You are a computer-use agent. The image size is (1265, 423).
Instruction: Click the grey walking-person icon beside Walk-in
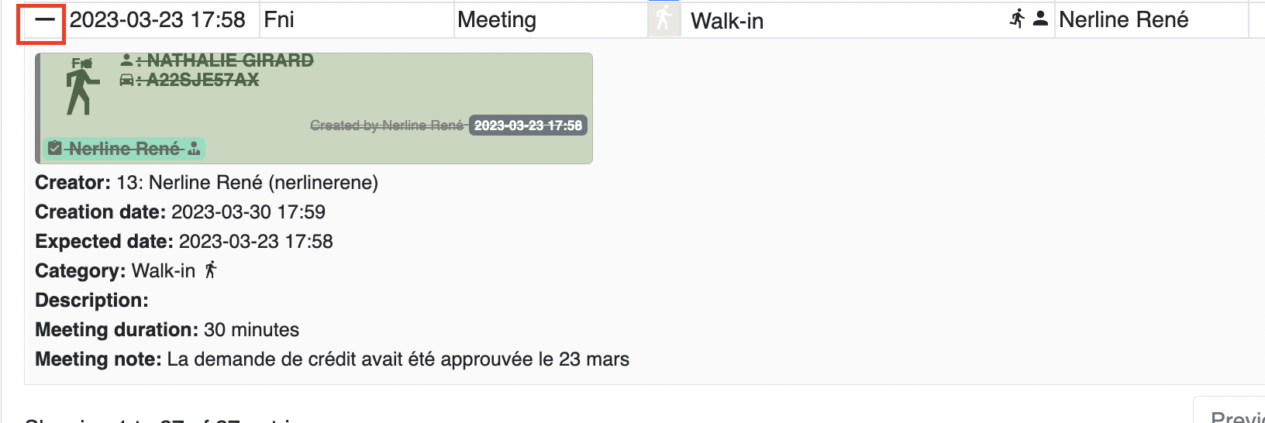[x=664, y=19]
